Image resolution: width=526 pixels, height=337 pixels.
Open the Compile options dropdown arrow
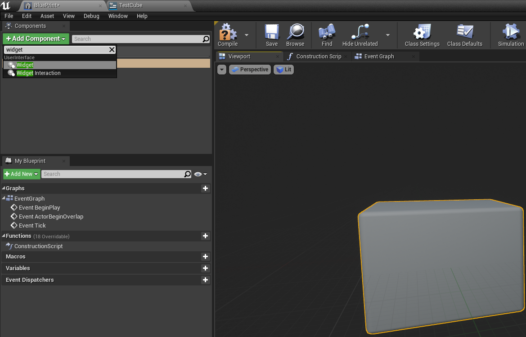coord(247,35)
